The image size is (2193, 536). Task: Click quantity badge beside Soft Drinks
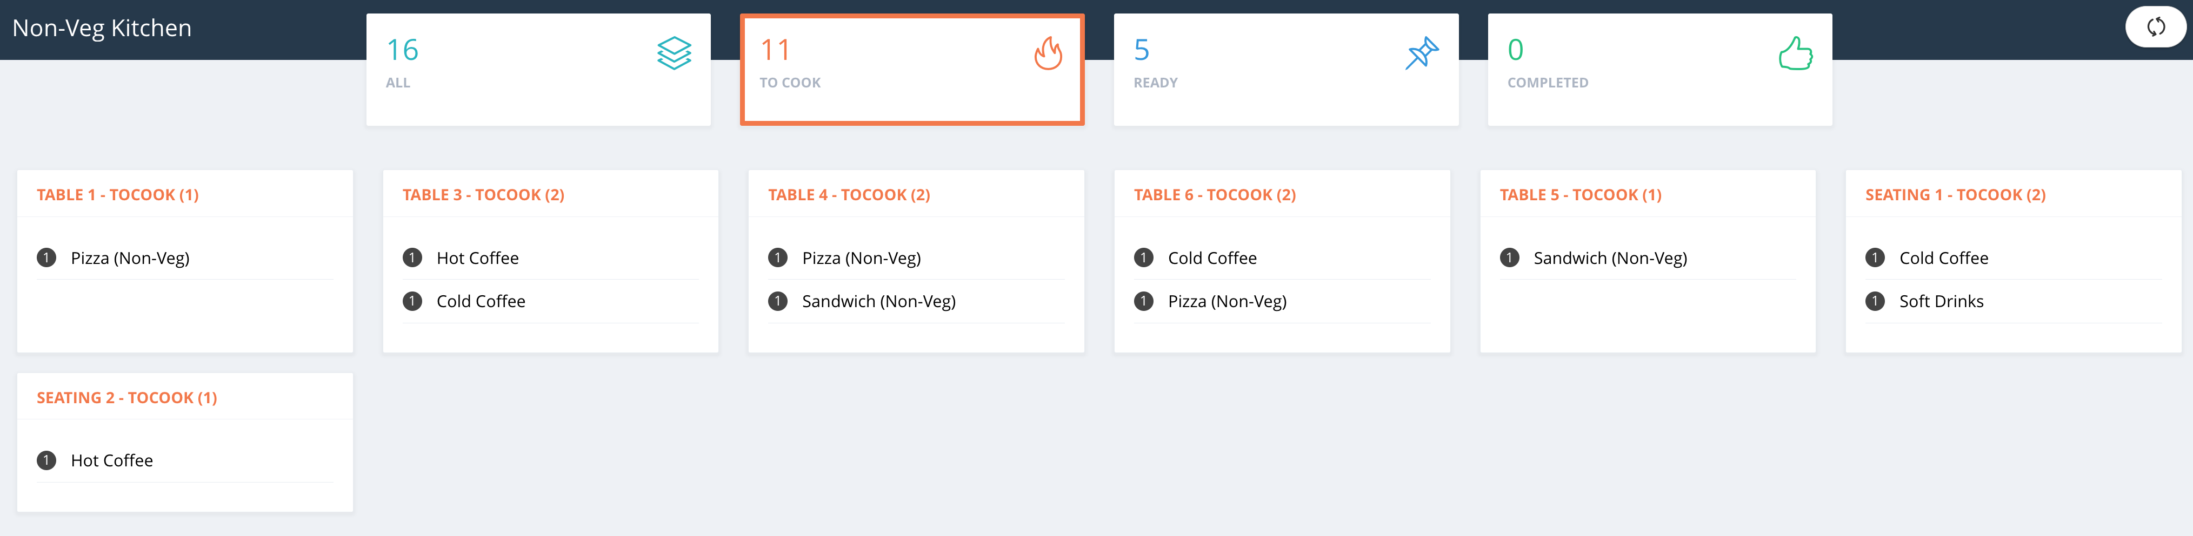1875,302
